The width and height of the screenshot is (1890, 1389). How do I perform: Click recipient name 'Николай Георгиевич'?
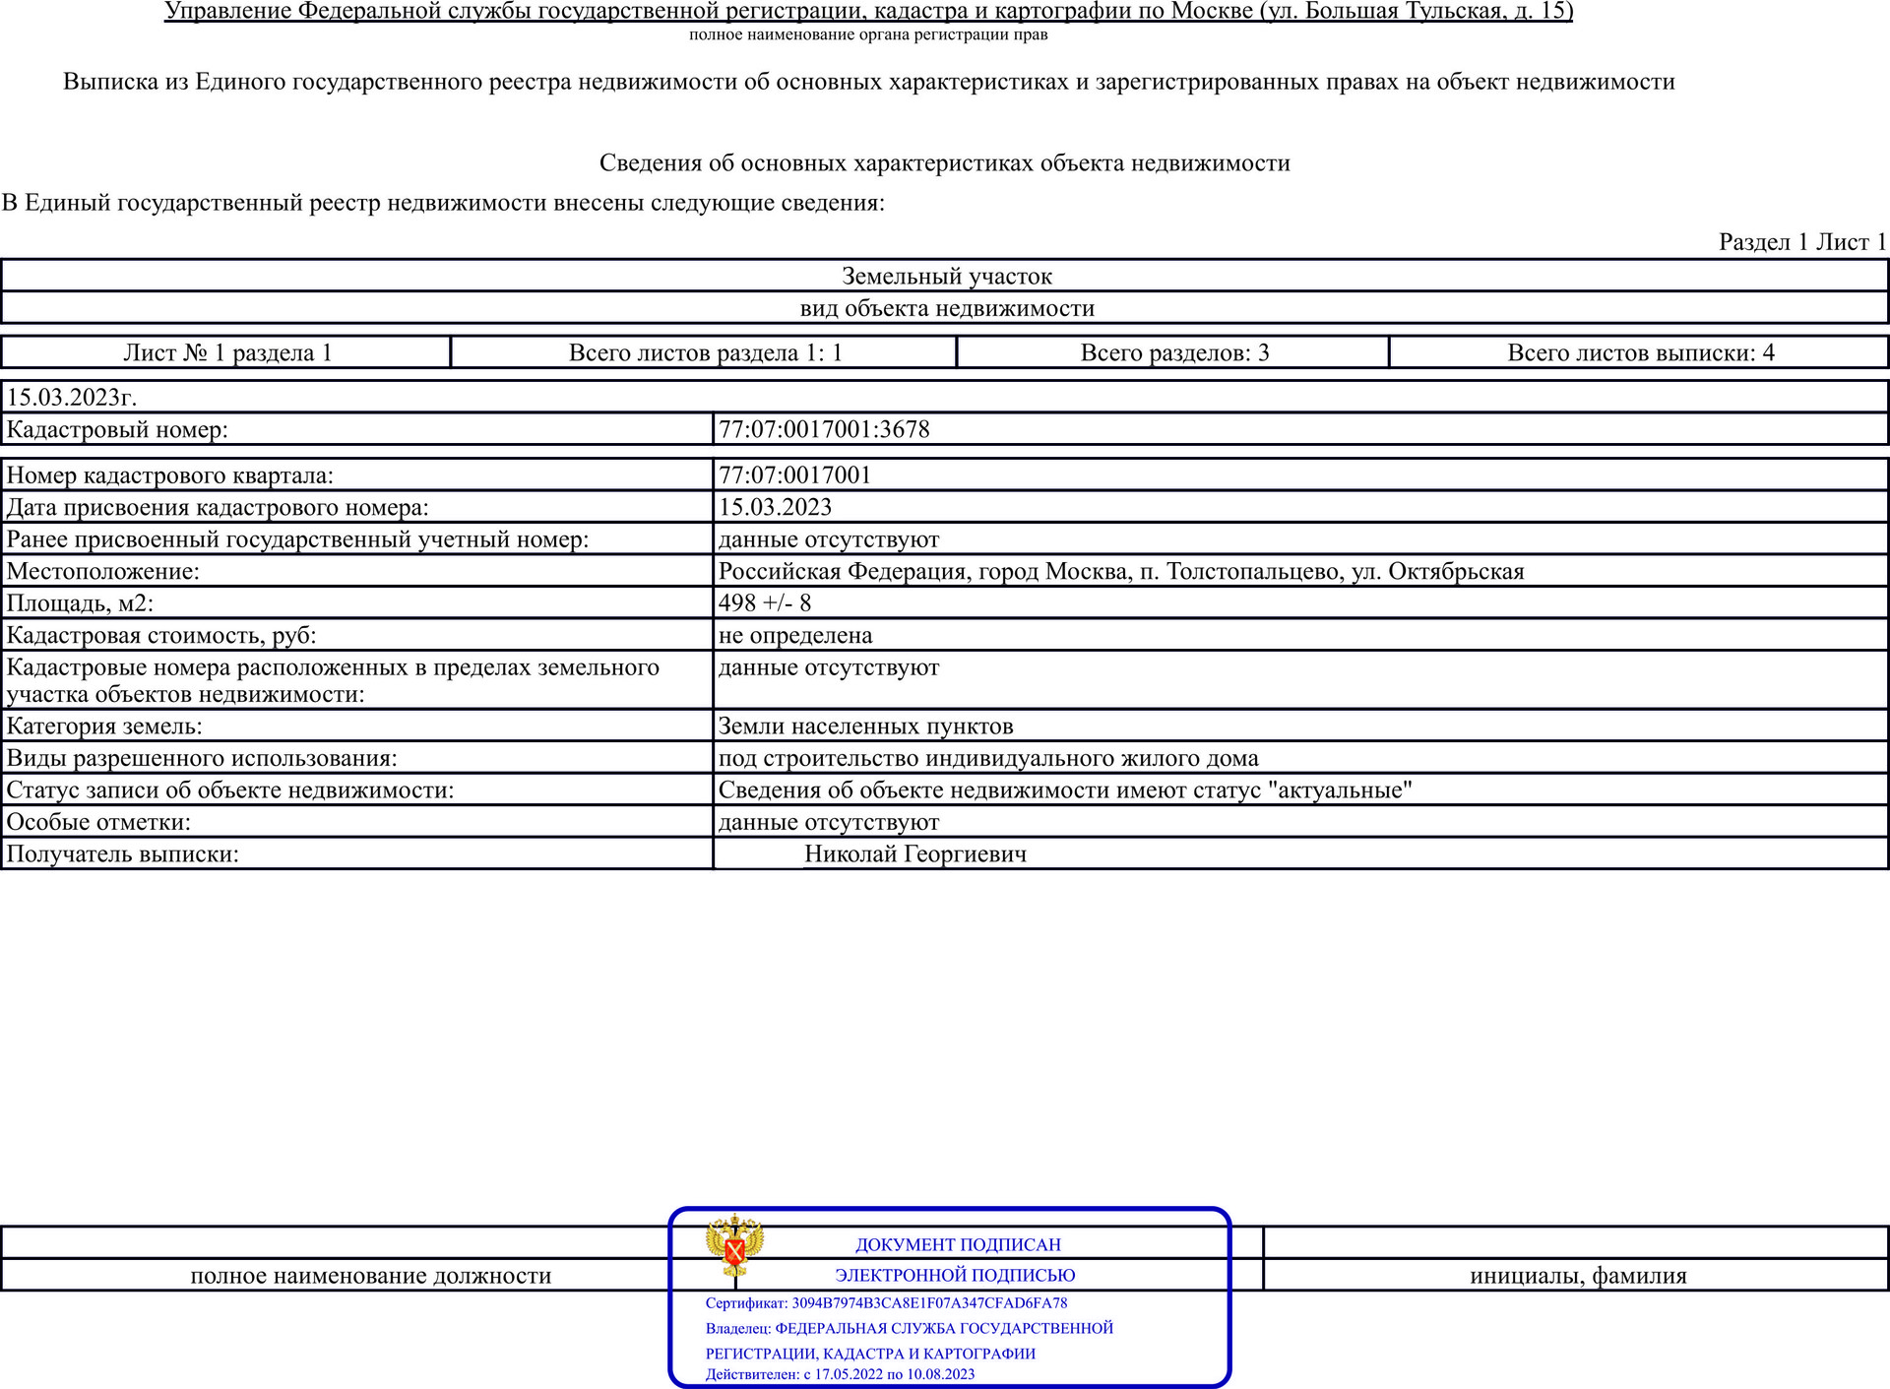tap(914, 854)
